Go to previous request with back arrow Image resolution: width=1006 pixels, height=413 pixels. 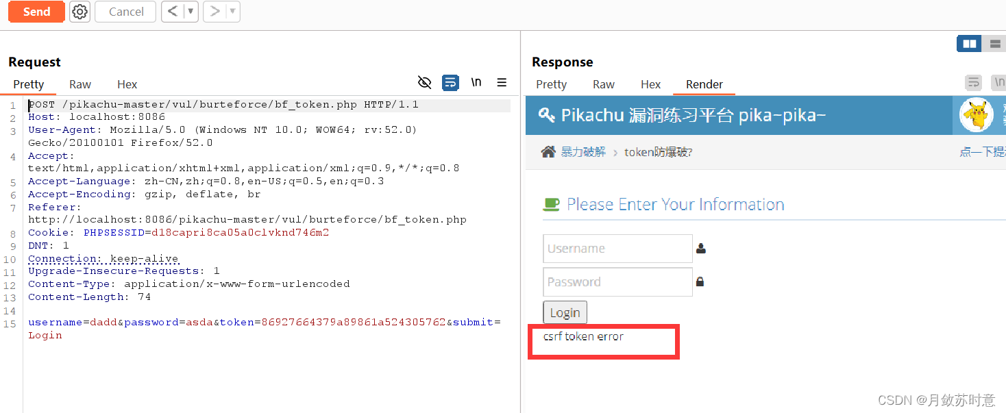coord(173,12)
